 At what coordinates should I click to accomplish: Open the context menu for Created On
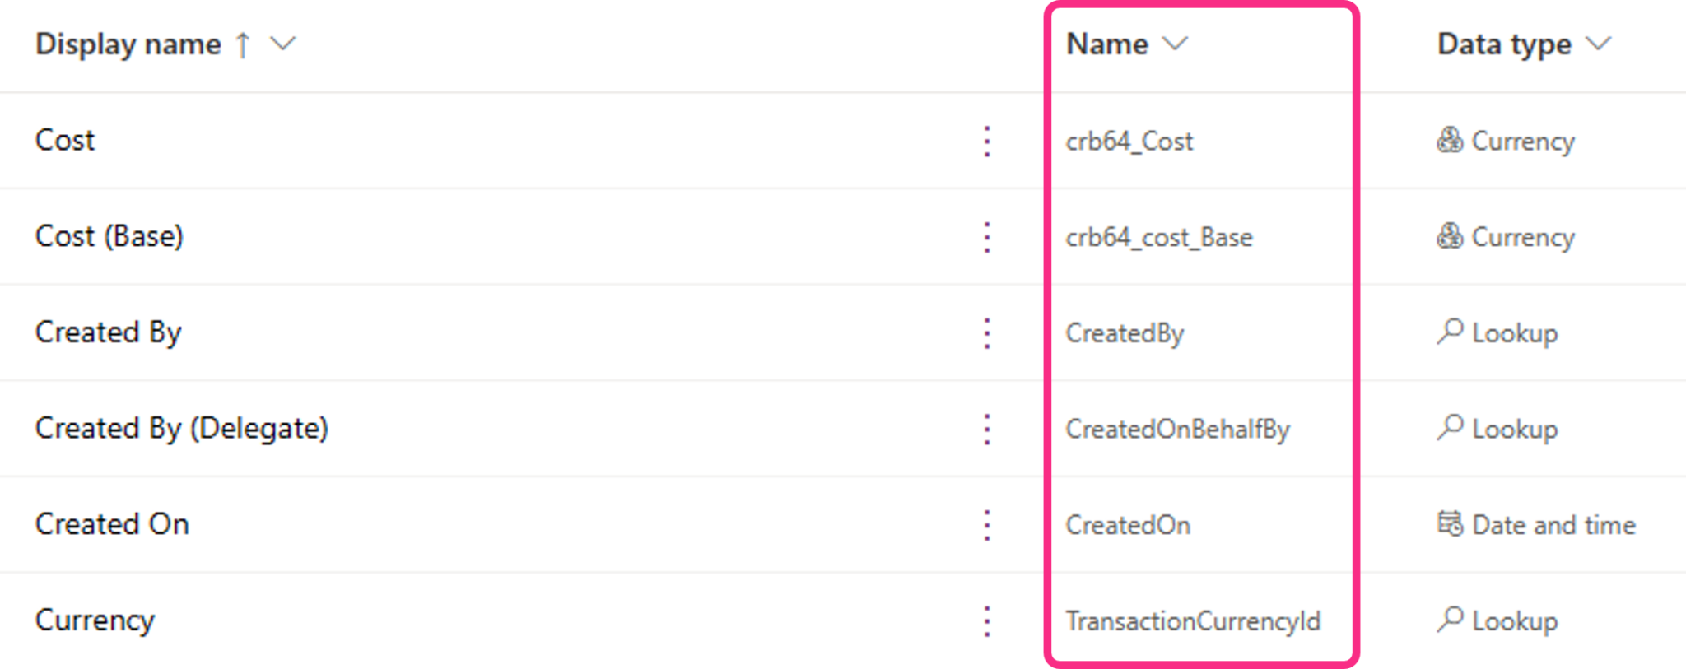(x=986, y=524)
